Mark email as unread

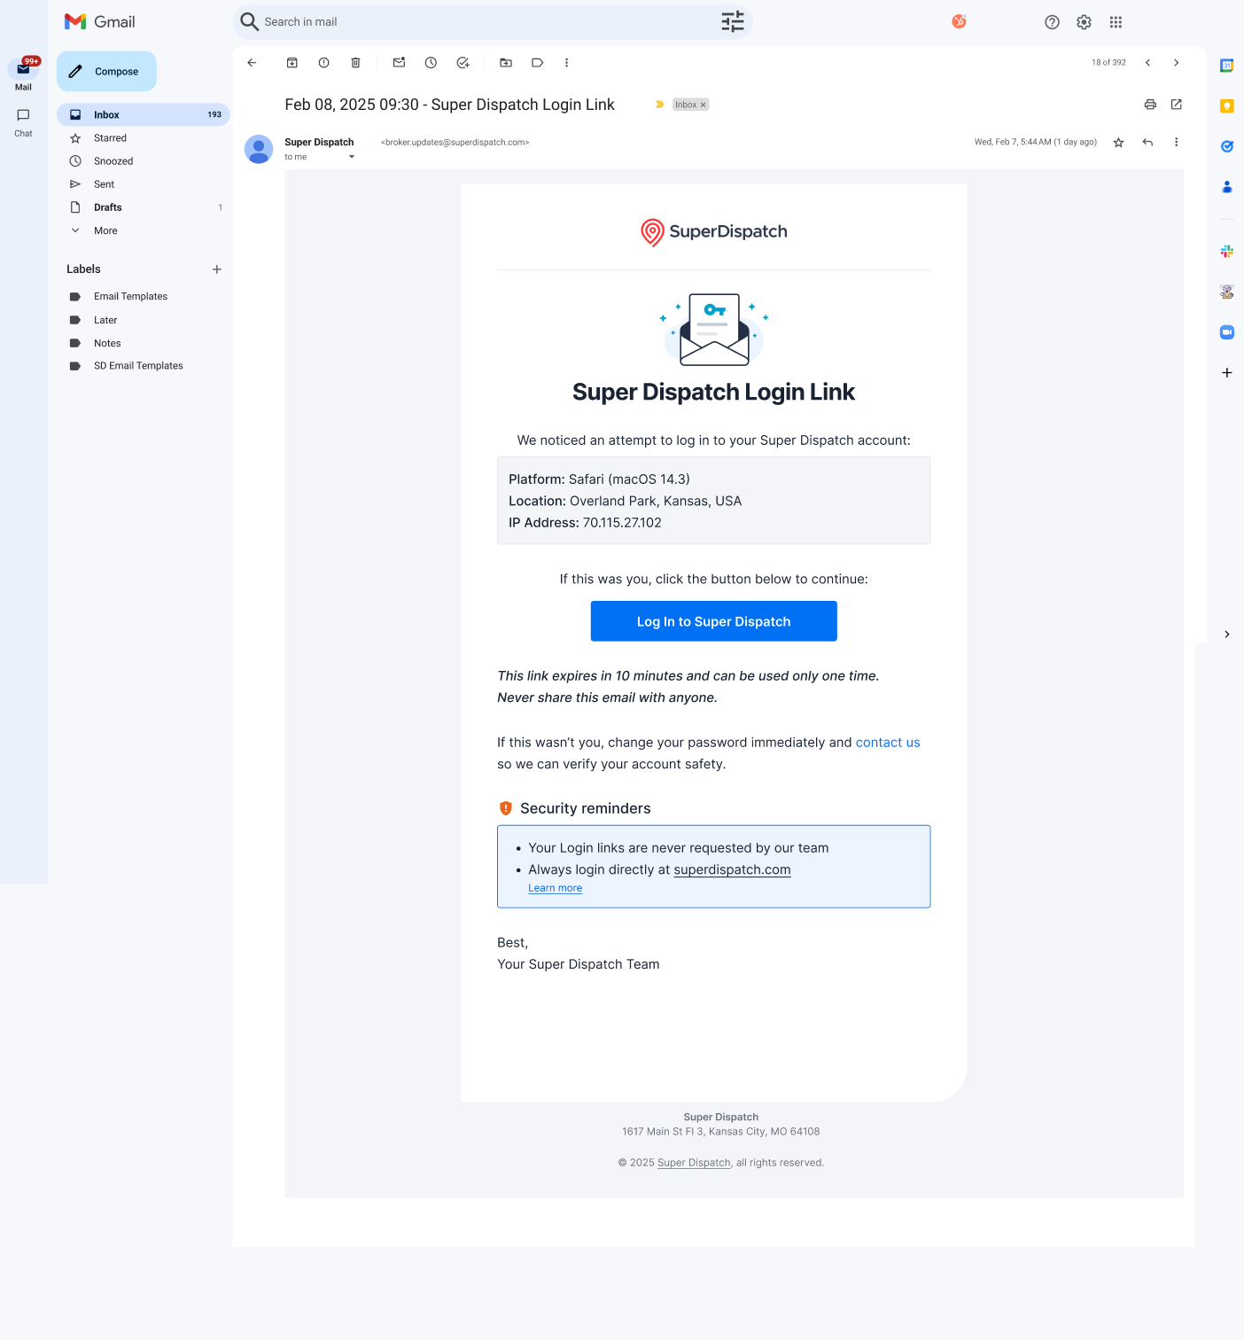tap(399, 63)
